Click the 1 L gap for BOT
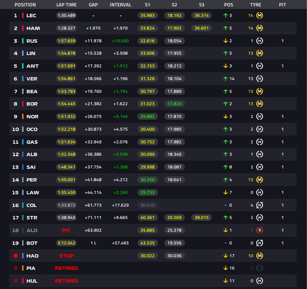Viewport: 307px width, 289px height. click(94, 243)
